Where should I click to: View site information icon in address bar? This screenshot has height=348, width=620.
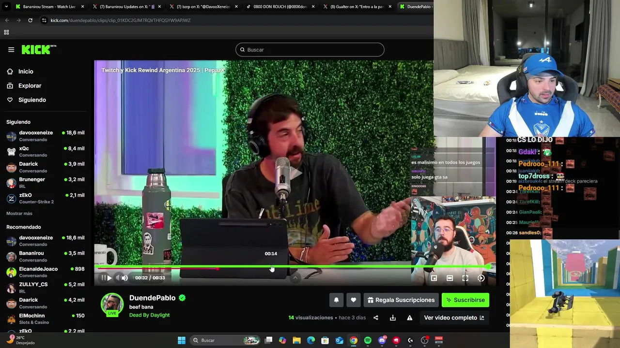point(44,20)
